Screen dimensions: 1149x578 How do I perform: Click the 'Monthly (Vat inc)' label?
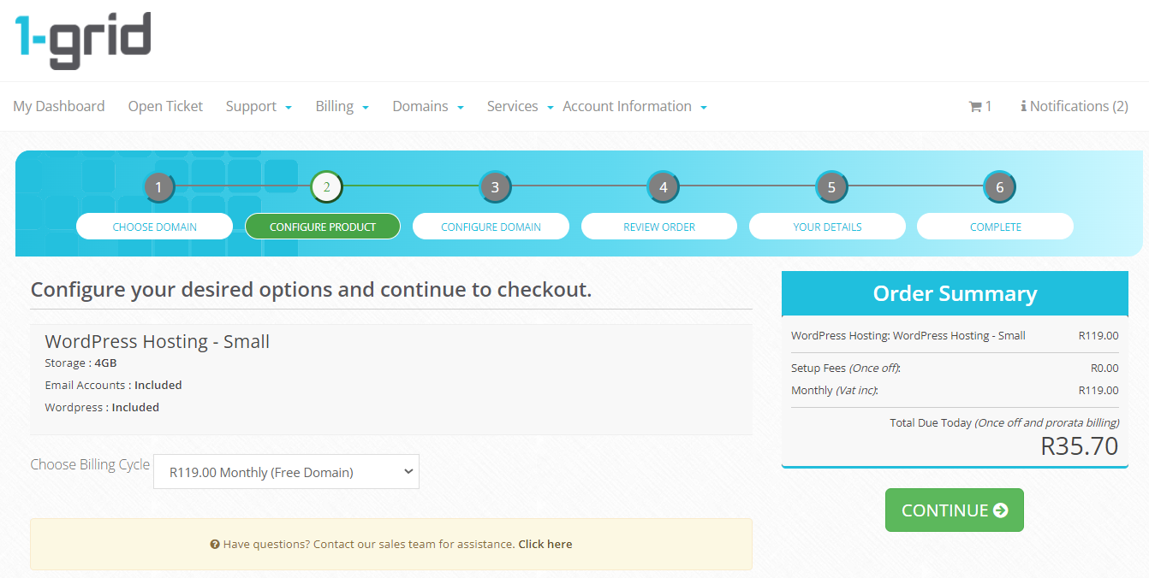coord(835,390)
